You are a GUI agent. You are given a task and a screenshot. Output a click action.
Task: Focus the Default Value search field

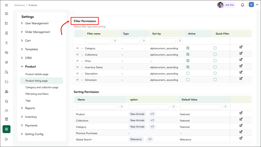point(200,107)
